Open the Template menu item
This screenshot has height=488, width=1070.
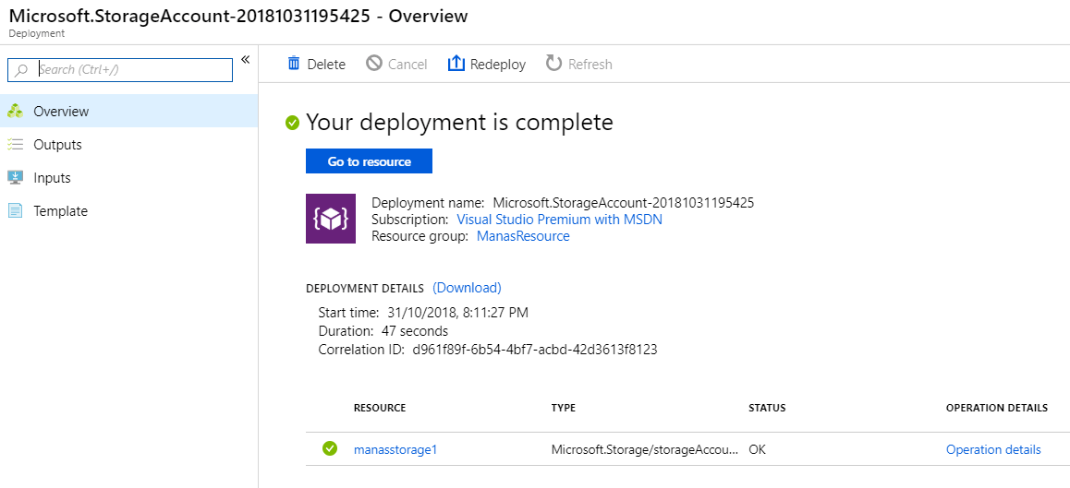129,211
